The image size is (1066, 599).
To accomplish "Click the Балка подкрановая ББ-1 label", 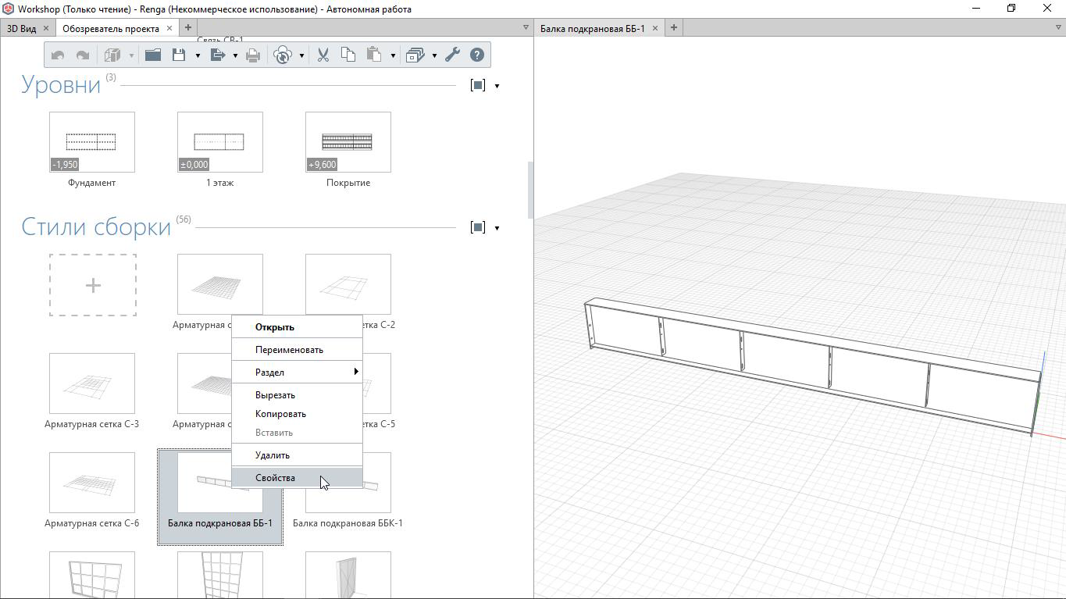I will [220, 523].
